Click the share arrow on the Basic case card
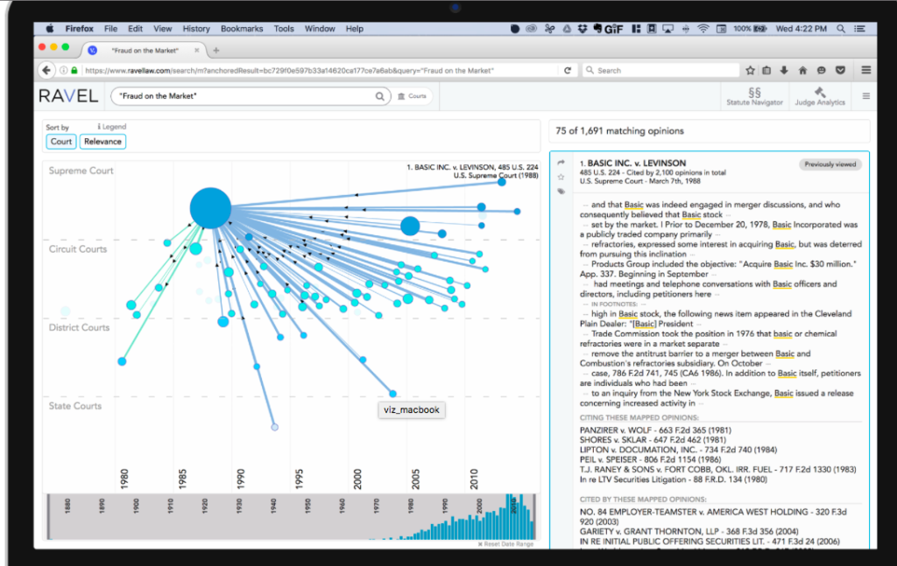 (561, 162)
